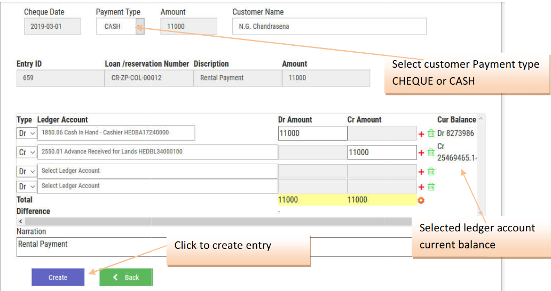Click Cr Amount field in Advance Received row
551x291 pixels.
coord(382,152)
